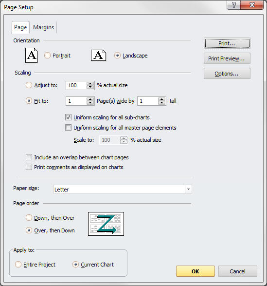Click the portrait page orientation icon

pyautogui.click(x=31, y=55)
